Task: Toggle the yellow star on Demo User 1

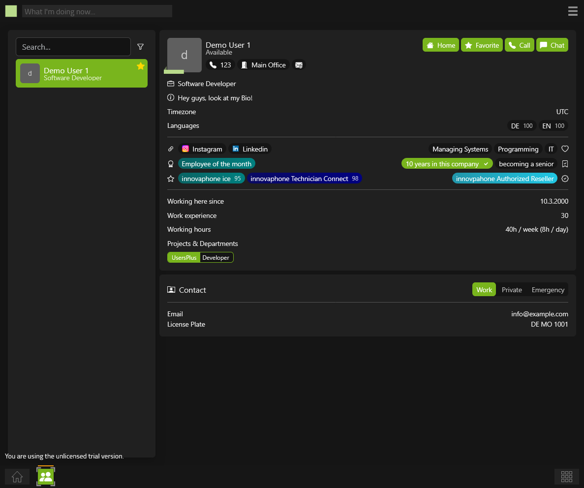Action: pyautogui.click(x=141, y=66)
